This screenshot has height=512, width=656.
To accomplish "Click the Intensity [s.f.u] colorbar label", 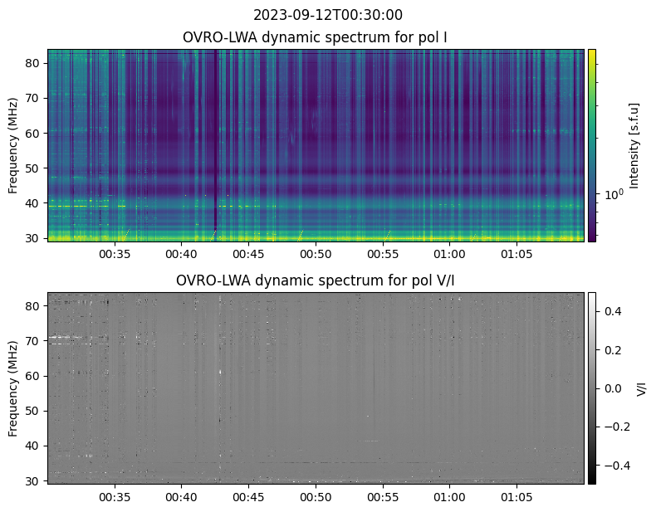I will 635,145.
